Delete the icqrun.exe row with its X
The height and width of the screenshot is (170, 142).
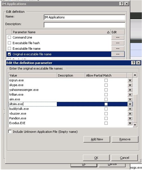tap(130, 80)
